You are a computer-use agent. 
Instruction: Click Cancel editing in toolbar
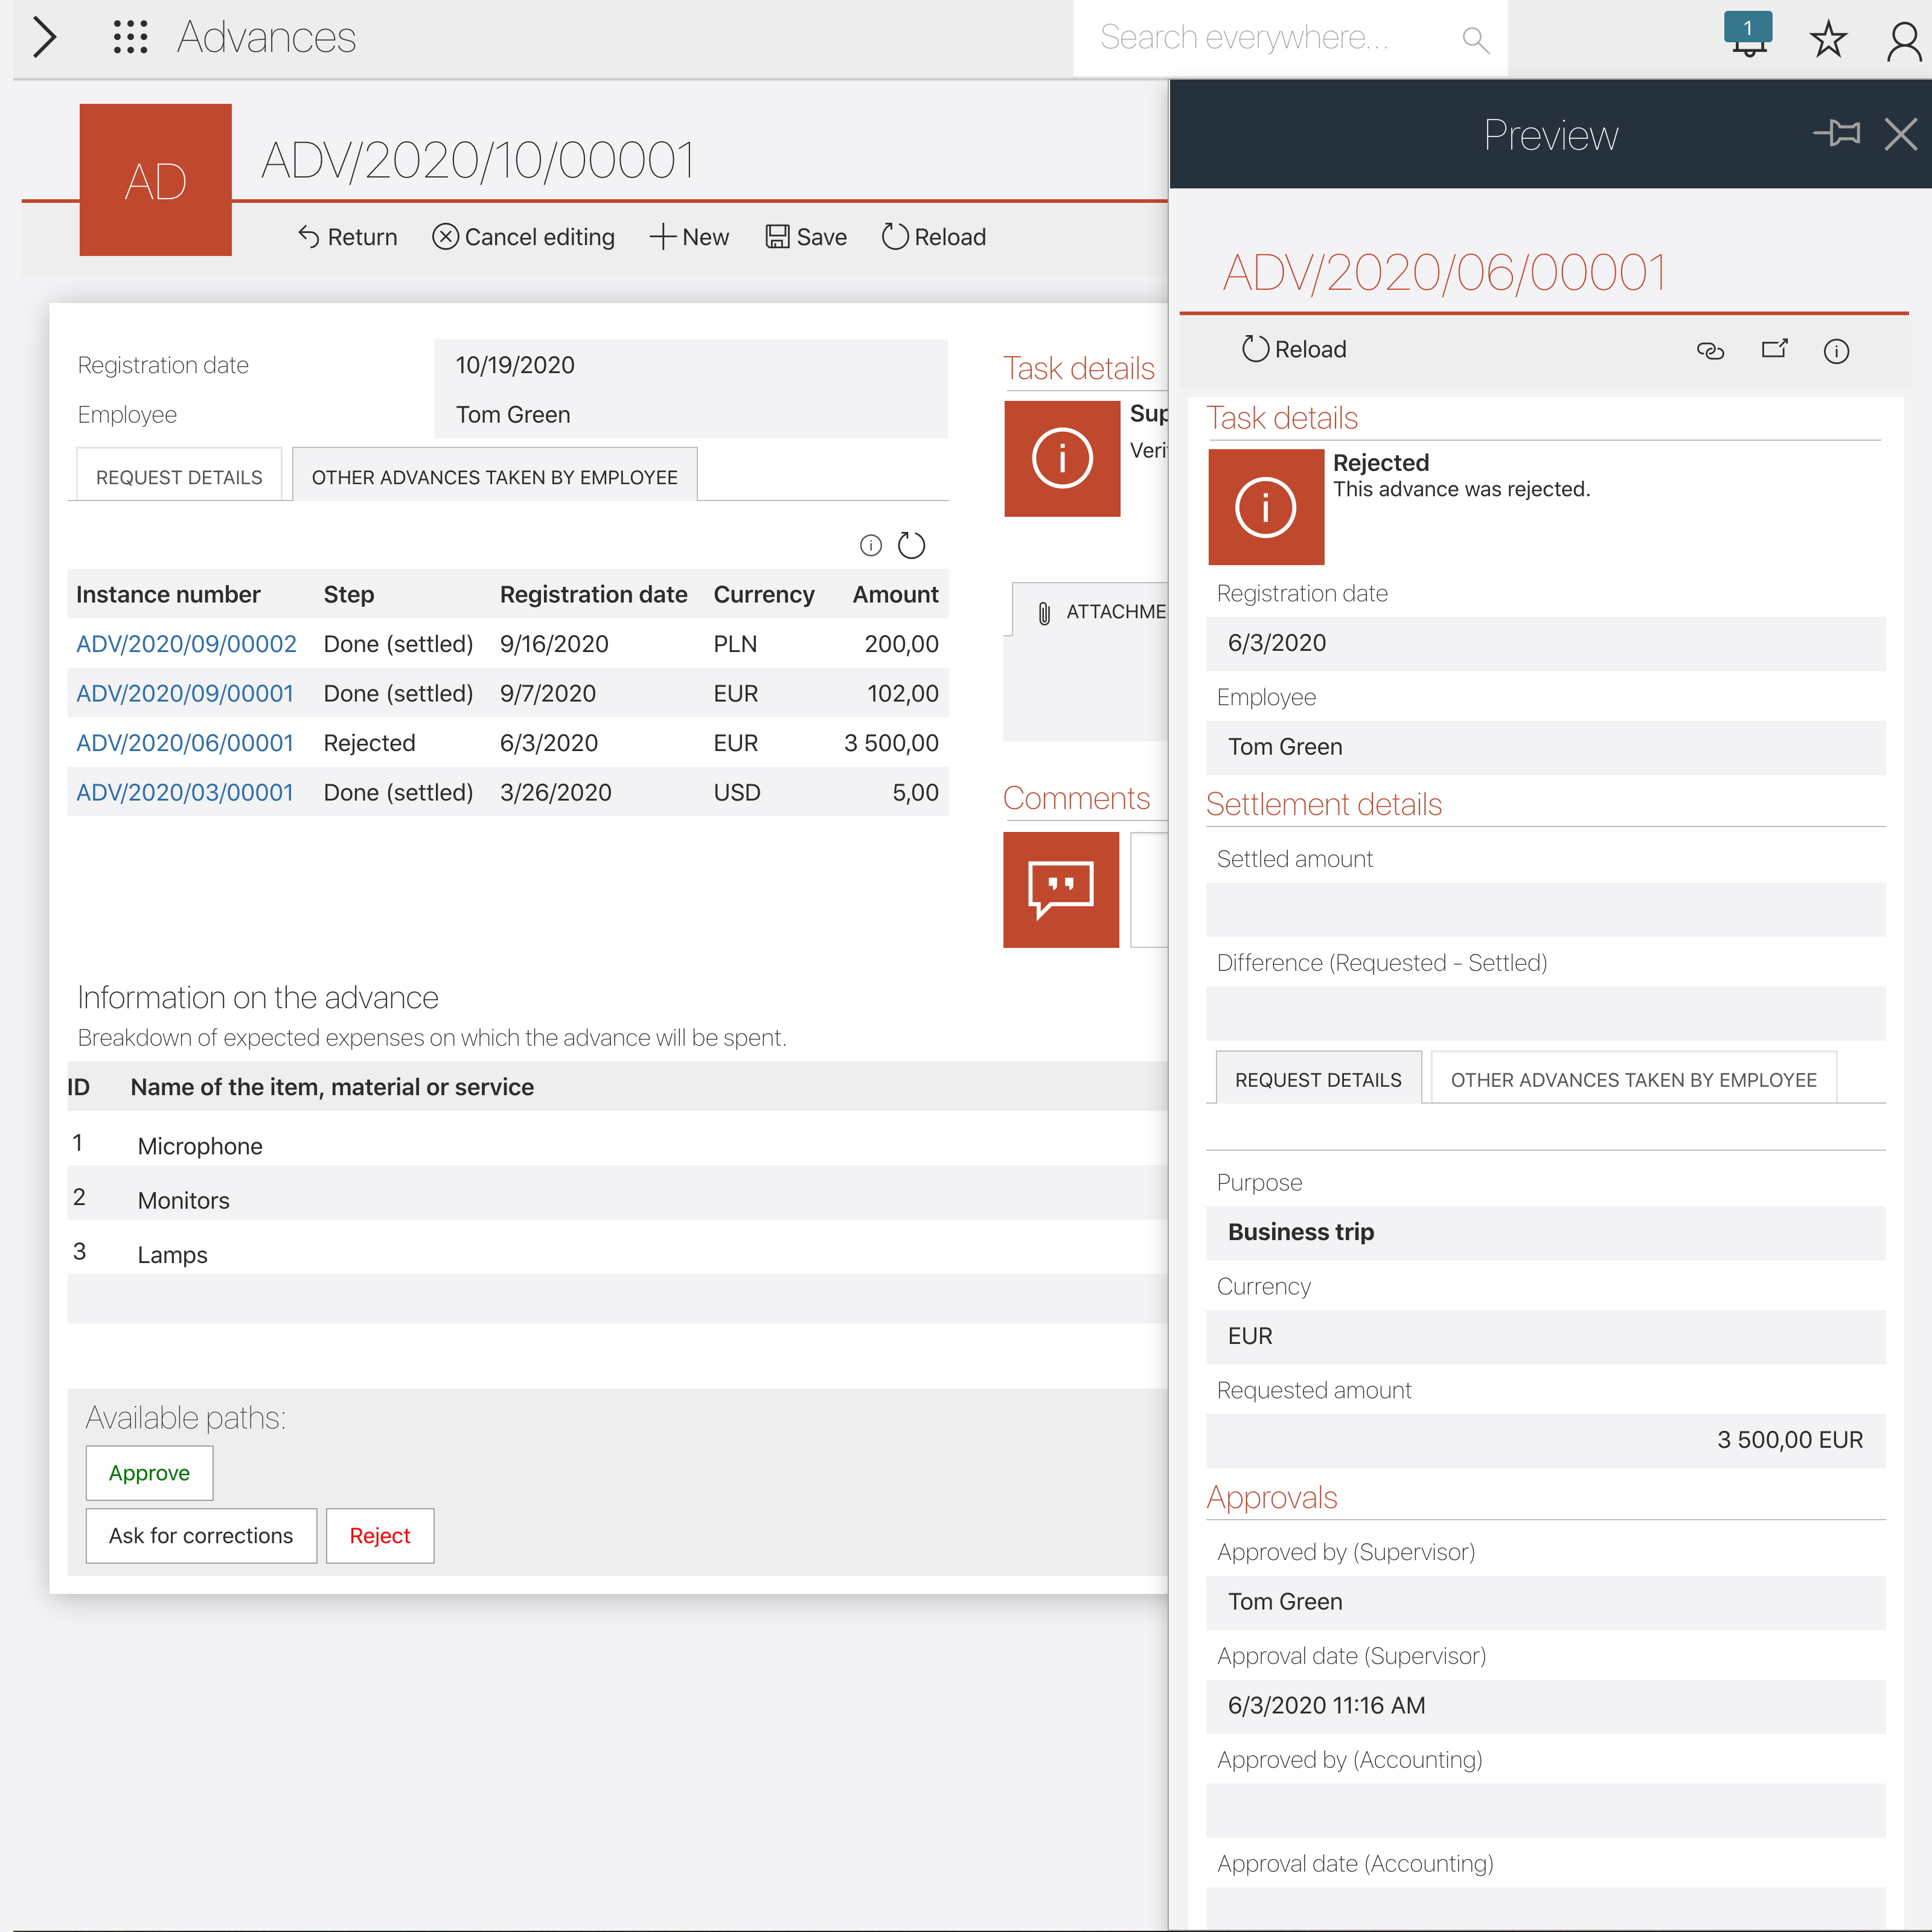(523, 237)
